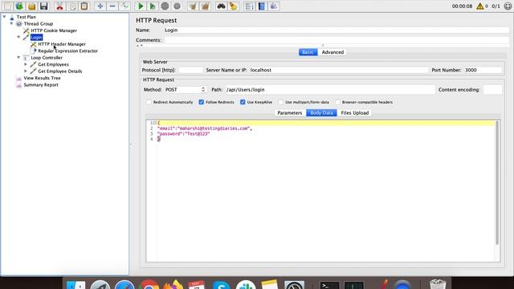The width and height of the screenshot is (514, 289).
Task: Open the Templates icon in toolbar
Action: 19,6
